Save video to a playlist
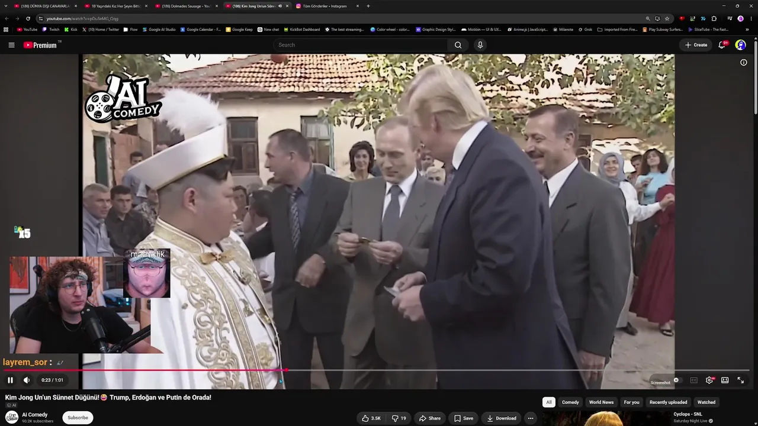 [x=463, y=418]
